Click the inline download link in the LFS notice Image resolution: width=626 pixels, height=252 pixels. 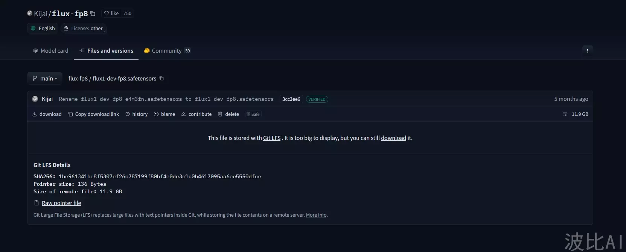tap(393, 138)
